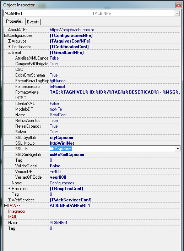Select the ExibirErroSchema property

[x=30, y=75]
